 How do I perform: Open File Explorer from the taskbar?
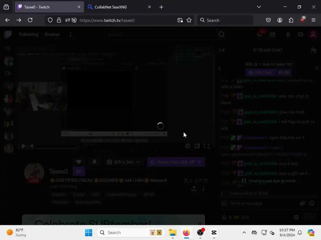(173, 232)
